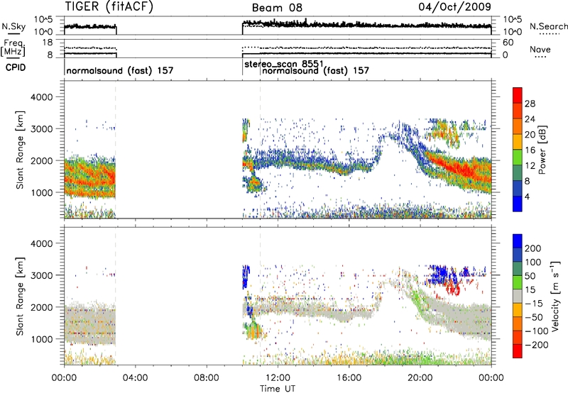Click the -200 value on the velocity colorbar

537,345
